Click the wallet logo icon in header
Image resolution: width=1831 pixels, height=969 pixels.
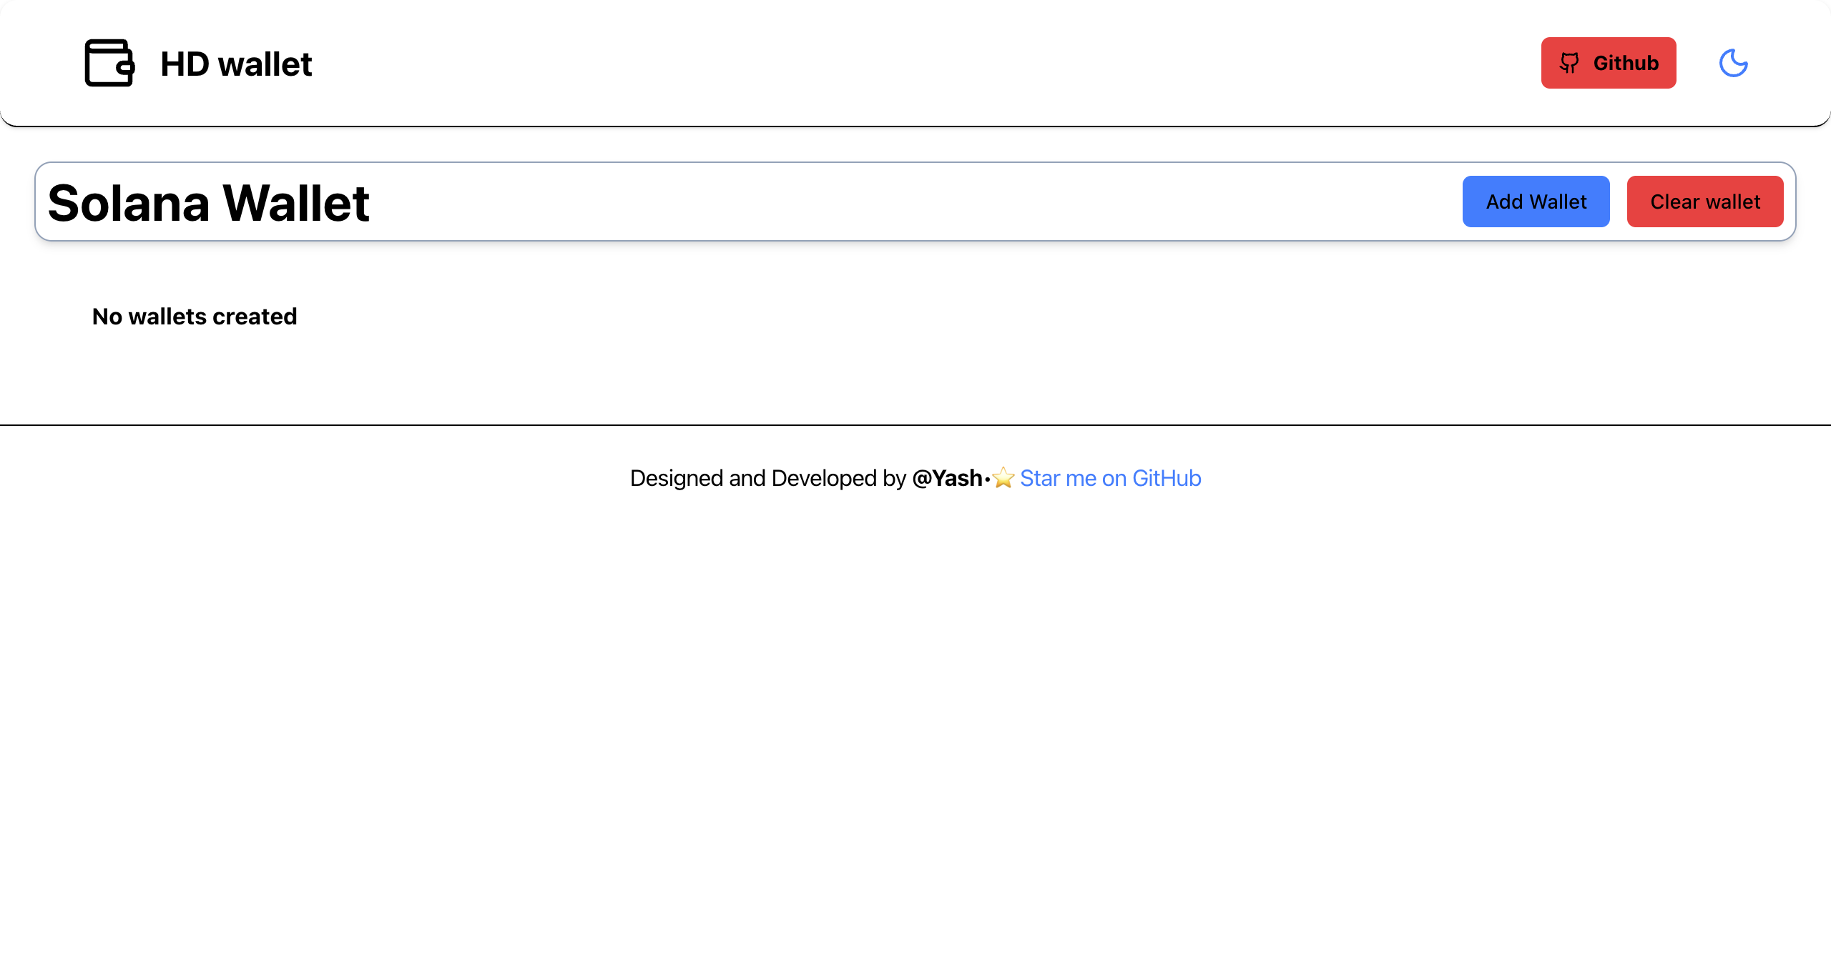point(109,63)
